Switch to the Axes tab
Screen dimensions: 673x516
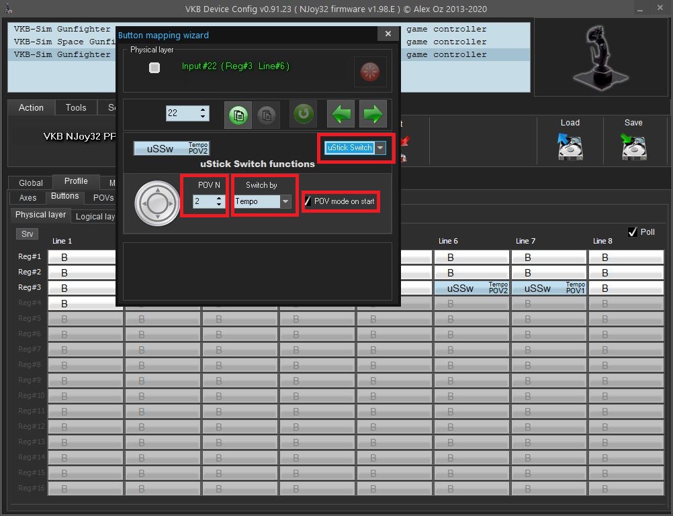point(28,197)
